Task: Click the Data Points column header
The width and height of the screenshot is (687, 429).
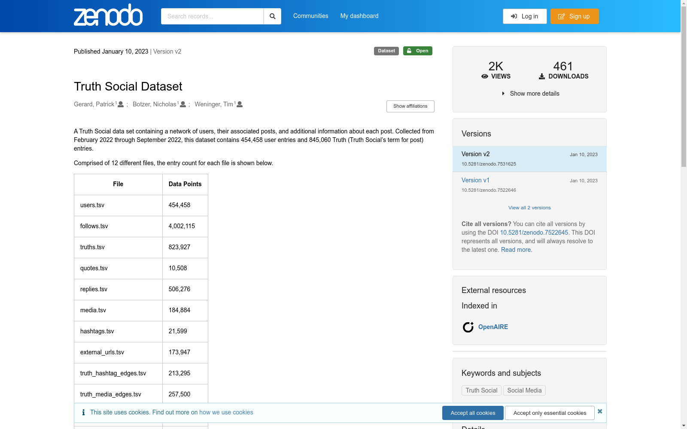Action: 185,184
